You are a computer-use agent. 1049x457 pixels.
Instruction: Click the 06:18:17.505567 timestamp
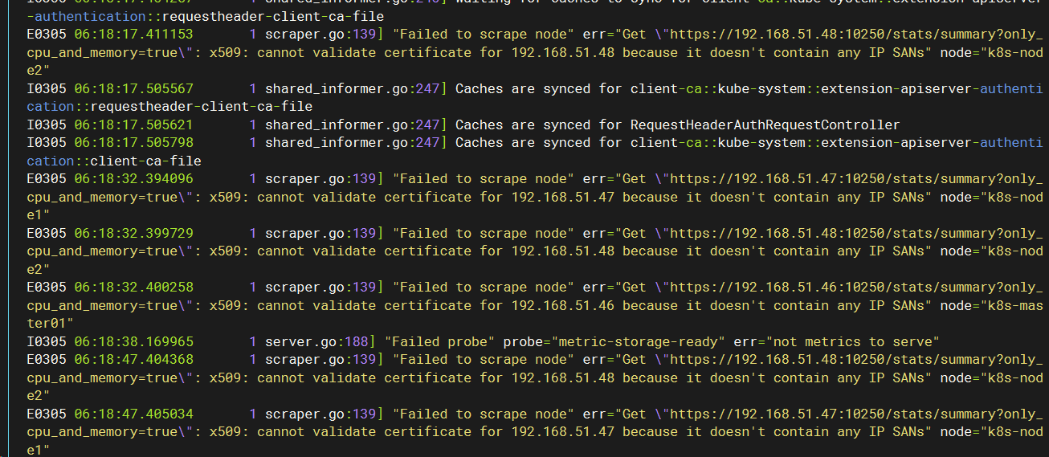point(133,88)
